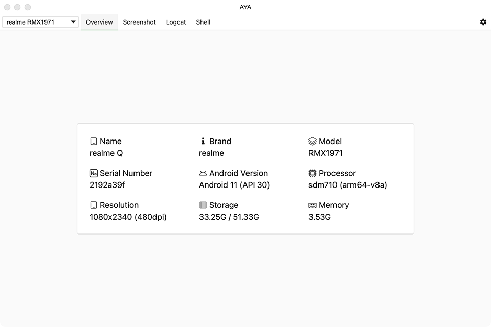Switch to the Overview tab
This screenshot has width=491, height=327.
[x=99, y=22]
